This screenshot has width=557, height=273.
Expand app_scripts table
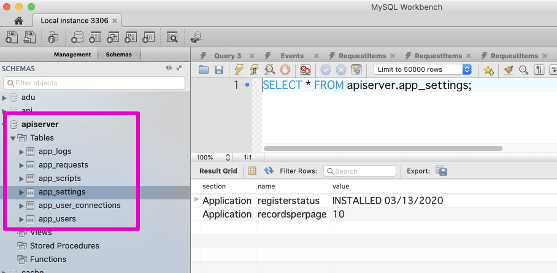pos(21,179)
